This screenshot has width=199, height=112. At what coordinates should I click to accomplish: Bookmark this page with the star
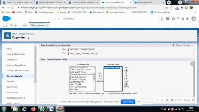[x=171, y=7]
